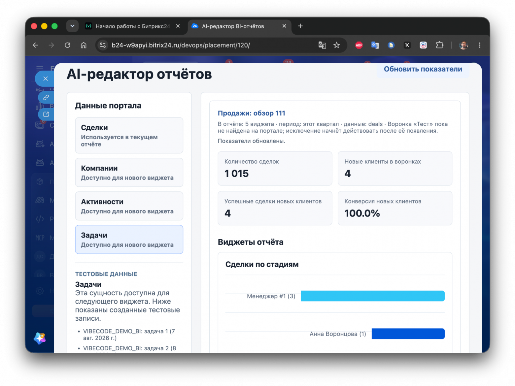Switch to the Начало работы с Битрикс24 tab
515x386 pixels.
click(x=132, y=26)
